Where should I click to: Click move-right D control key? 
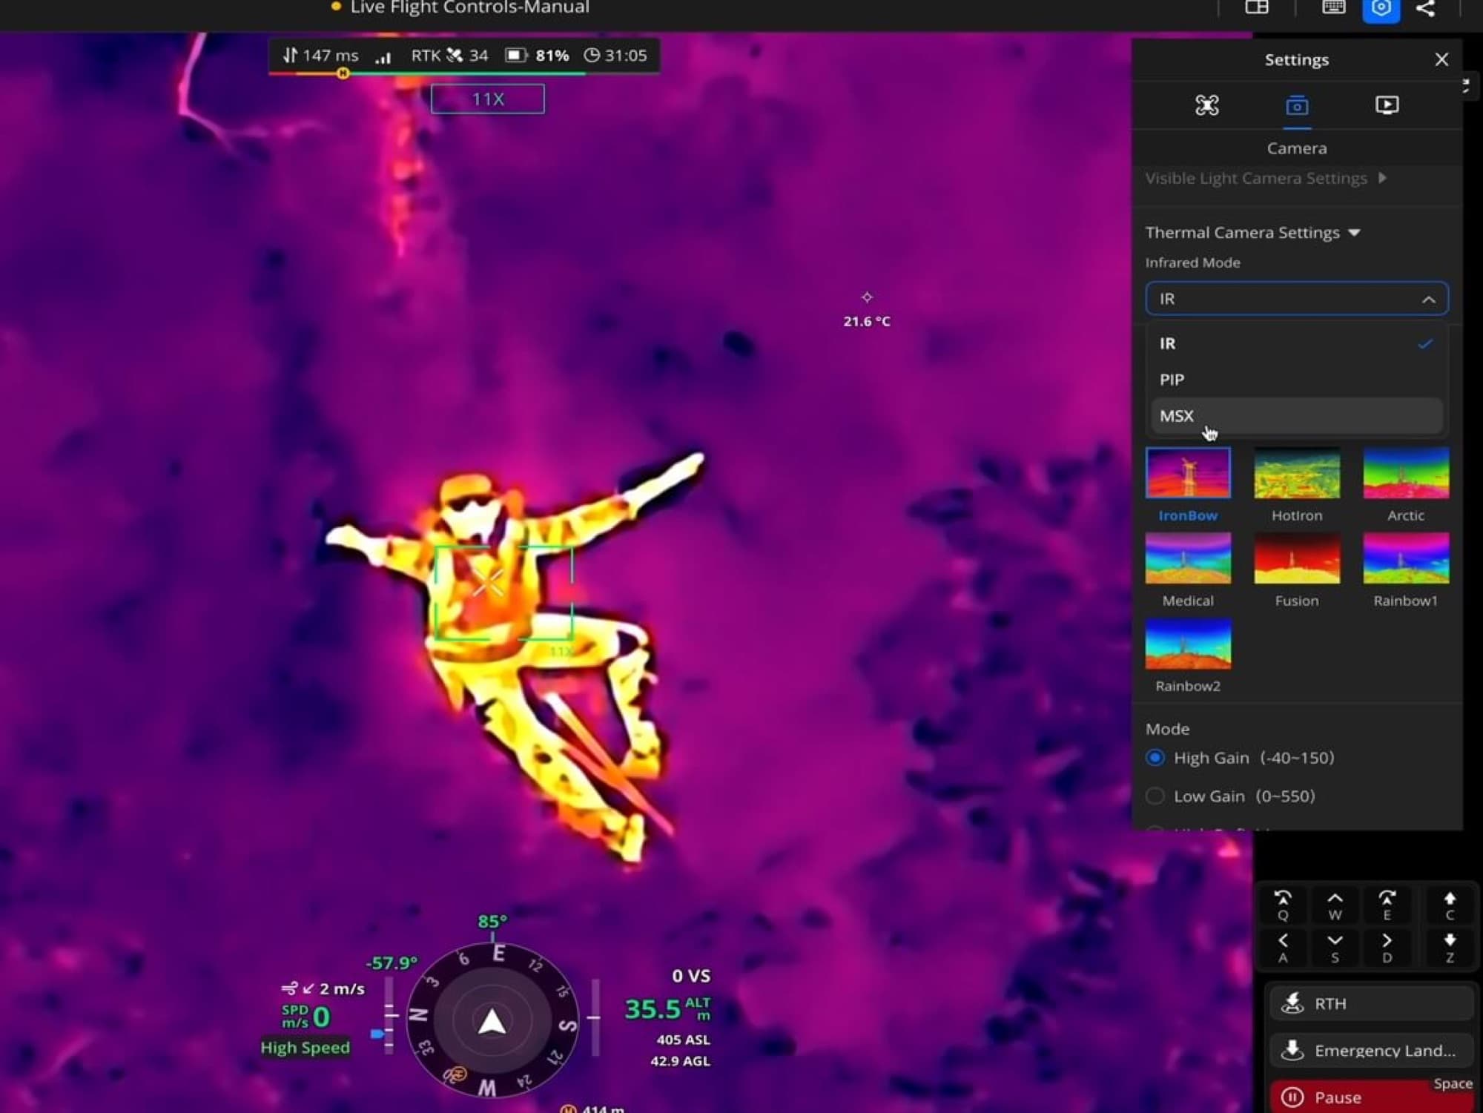pyautogui.click(x=1387, y=948)
